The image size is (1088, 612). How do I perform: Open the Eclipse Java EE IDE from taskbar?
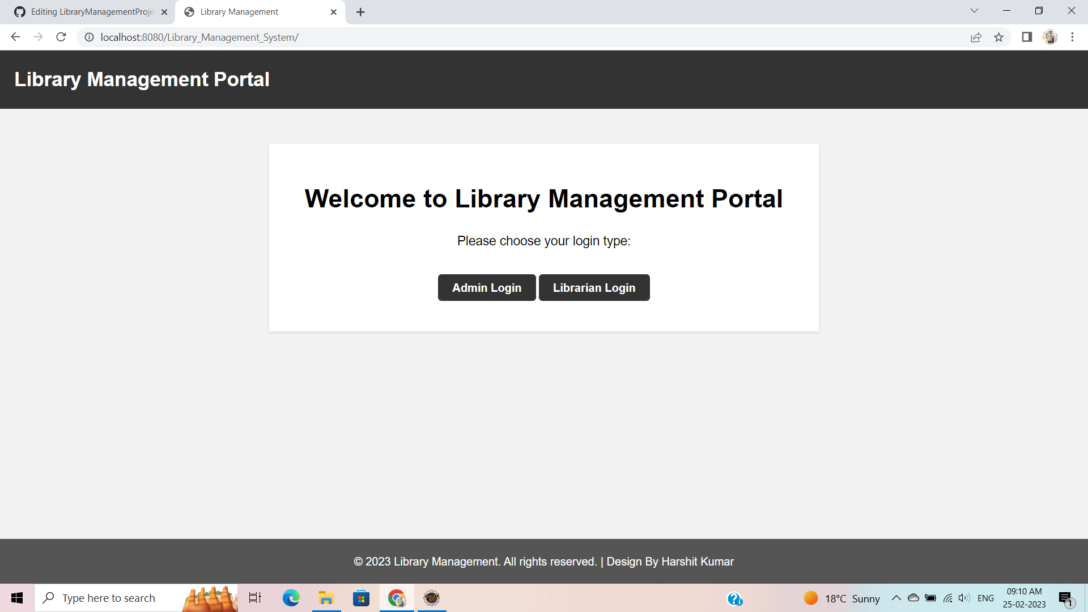point(432,598)
